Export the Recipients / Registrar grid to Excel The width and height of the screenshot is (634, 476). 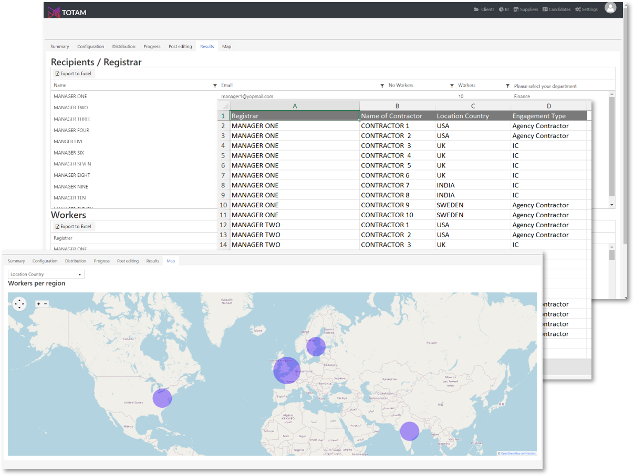click(74, 74)
